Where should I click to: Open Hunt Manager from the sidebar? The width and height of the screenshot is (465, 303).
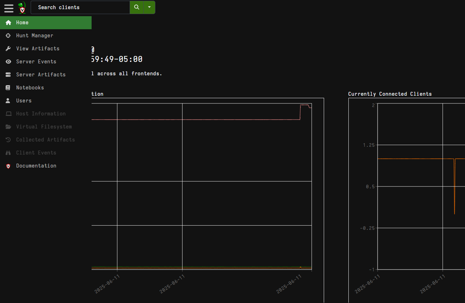(35, 36)
